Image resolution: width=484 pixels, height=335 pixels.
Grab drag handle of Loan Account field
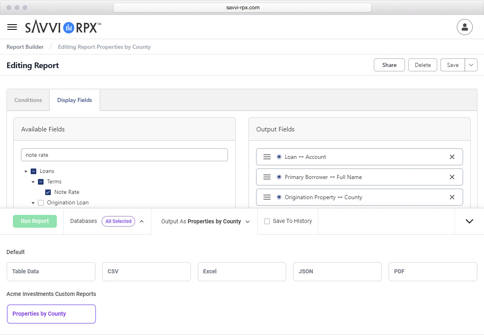click(x=267, y=157)
